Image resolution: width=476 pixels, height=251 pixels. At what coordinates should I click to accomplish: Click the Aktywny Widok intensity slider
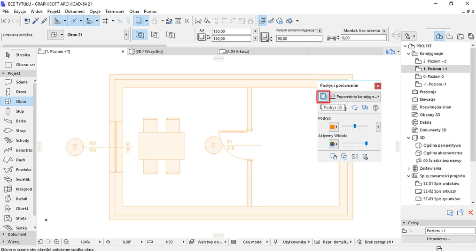tap(355, 144)
